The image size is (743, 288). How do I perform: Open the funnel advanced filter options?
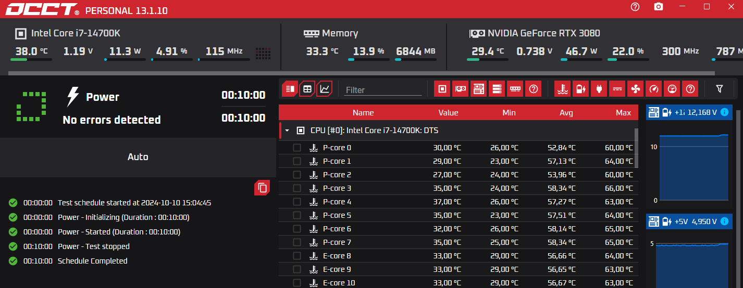point(720,89)
